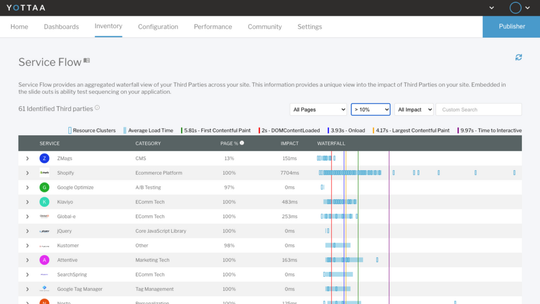Image resolution: width=540 pixels, height=304 pixels.
Task: Expand the SearchSpring row
Action: [x=27, y=274]
